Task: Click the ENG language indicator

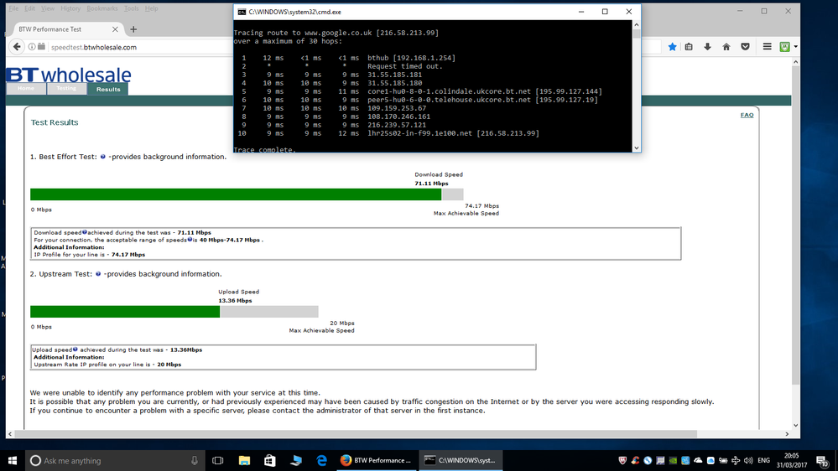Action: tap(763, 460)
